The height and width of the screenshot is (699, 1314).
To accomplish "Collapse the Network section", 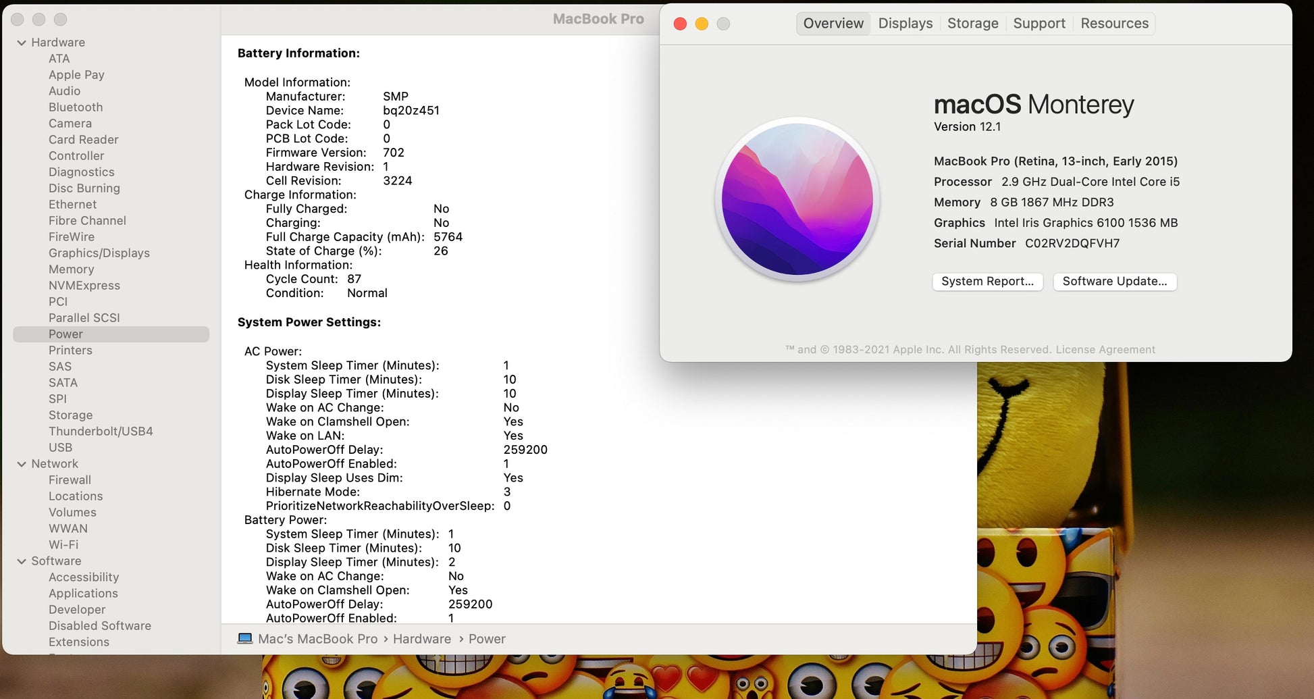I will (x=22, y=464).
